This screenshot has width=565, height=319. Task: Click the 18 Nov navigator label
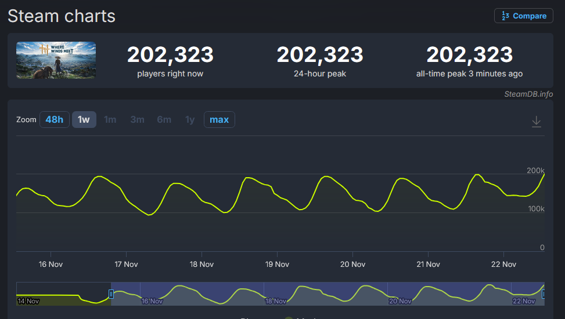276,301
